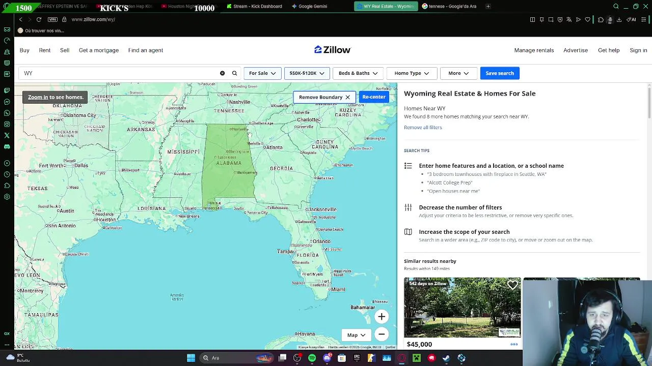Switch to the Google Gemini tab
This screenshot has height=366, width=652.
point(310,6)
